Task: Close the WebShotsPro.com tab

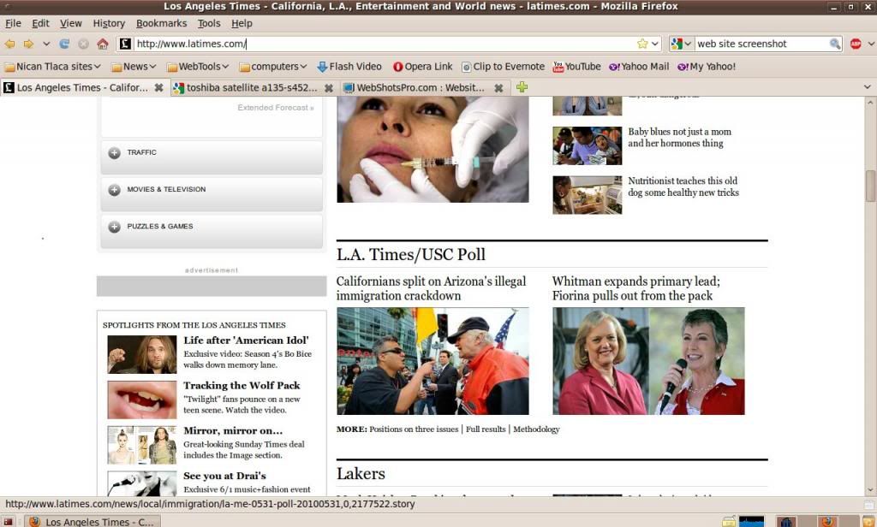Action: pos(499,88)
